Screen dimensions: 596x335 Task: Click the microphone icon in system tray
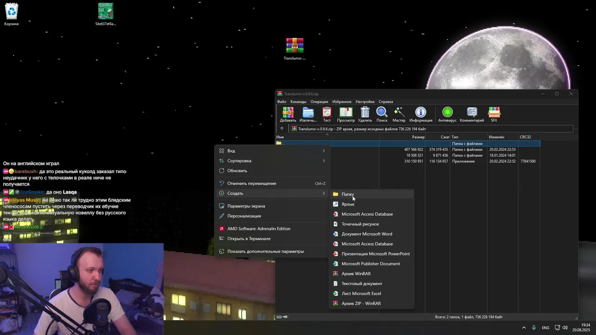534,328
